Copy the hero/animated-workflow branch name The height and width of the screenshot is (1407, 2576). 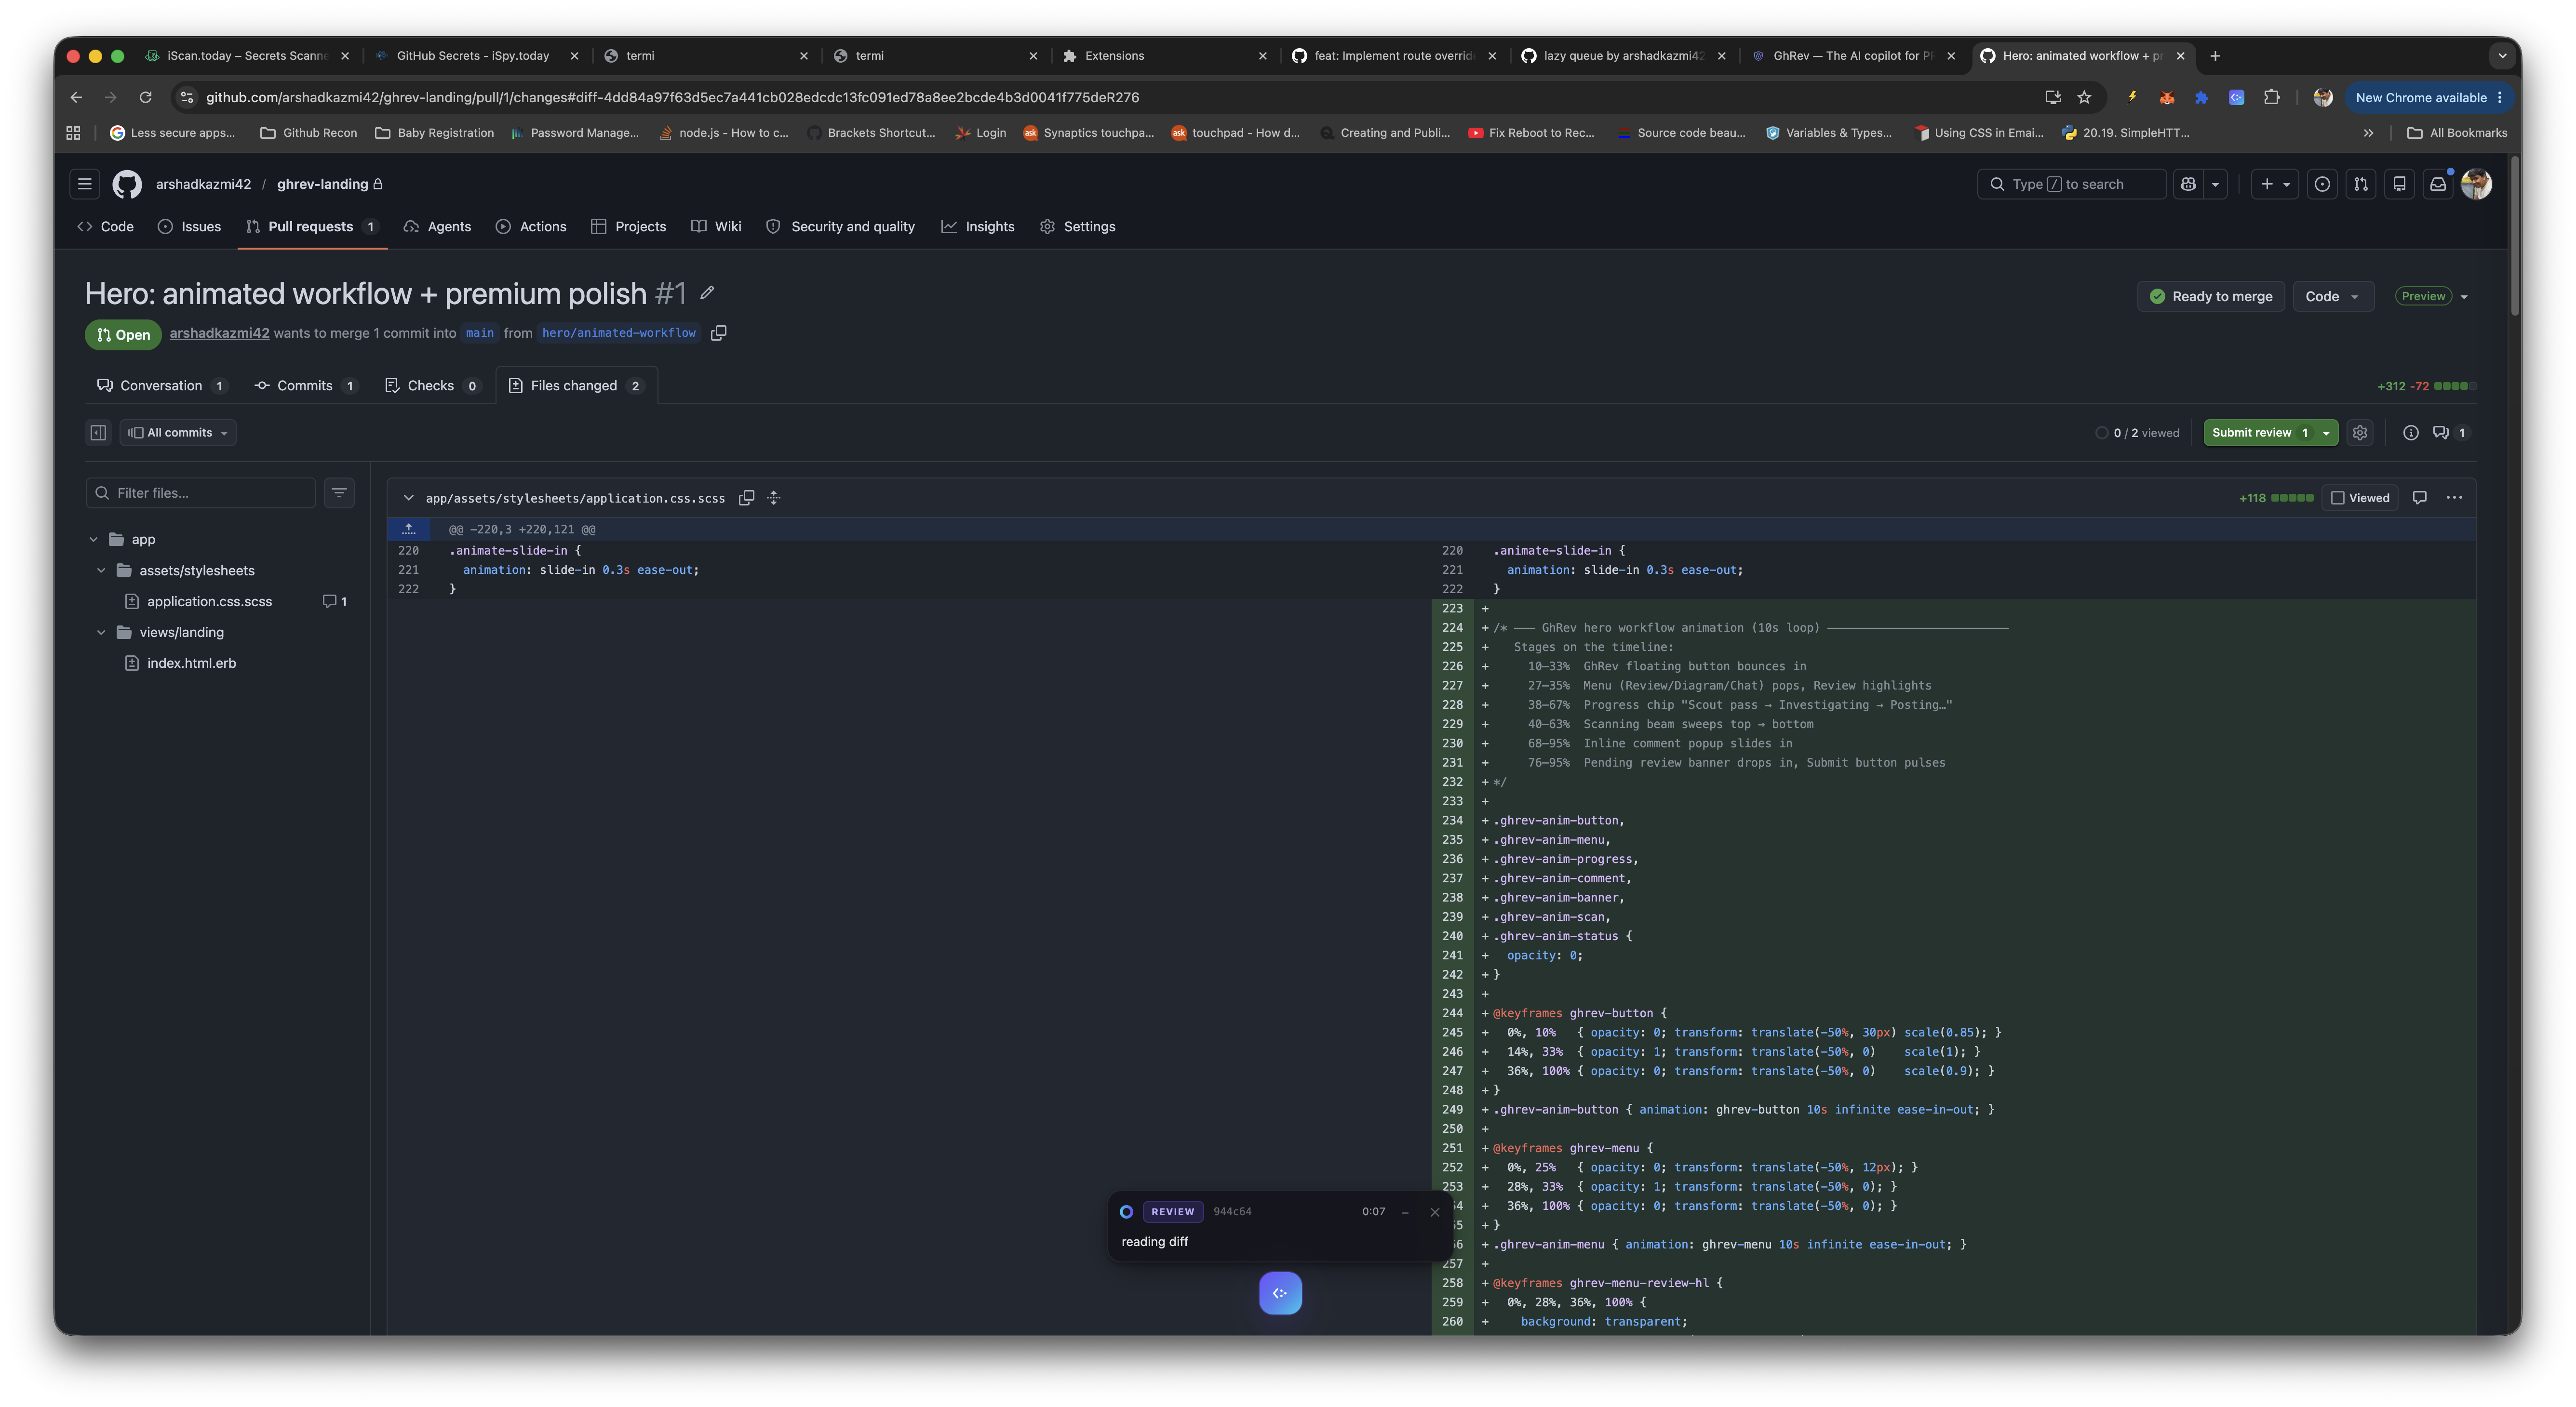pos(718,333)
